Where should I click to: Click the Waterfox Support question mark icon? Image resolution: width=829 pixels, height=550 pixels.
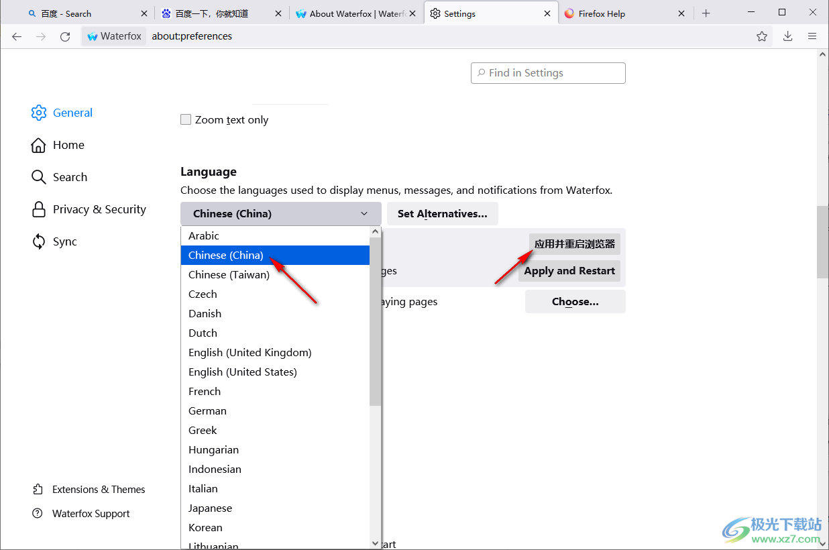coord(38,514)
